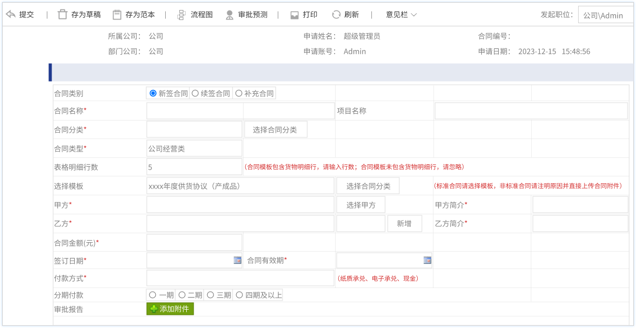Click the 审批预测 person icon
The width and height of the screenshot is (636, 328).
(x=229, y=15)
